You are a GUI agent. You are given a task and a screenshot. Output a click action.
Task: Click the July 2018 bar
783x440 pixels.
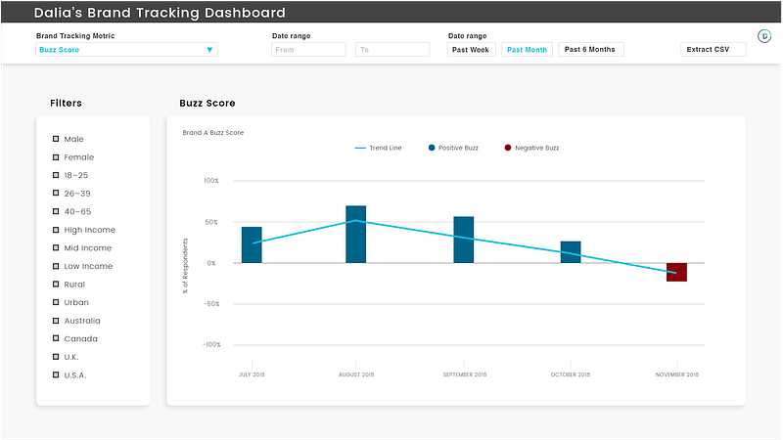(x=252, y=245)
